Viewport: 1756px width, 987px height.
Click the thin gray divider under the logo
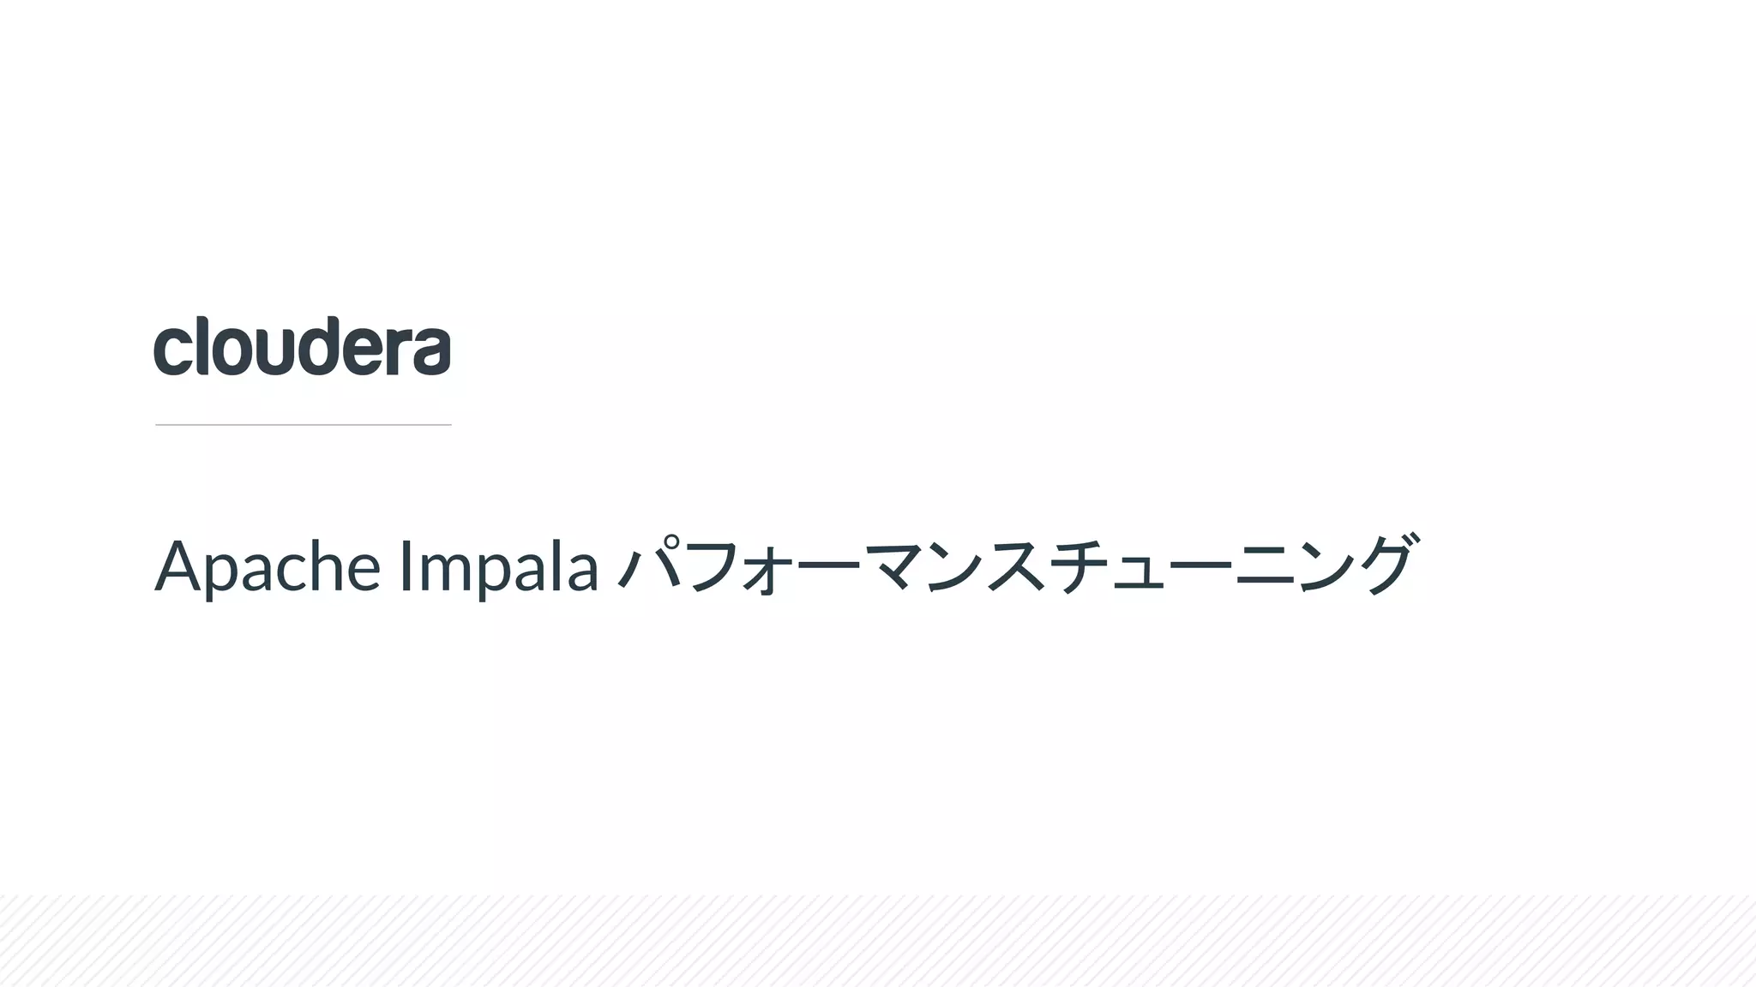pyautogui.click(x=303, y=425)
